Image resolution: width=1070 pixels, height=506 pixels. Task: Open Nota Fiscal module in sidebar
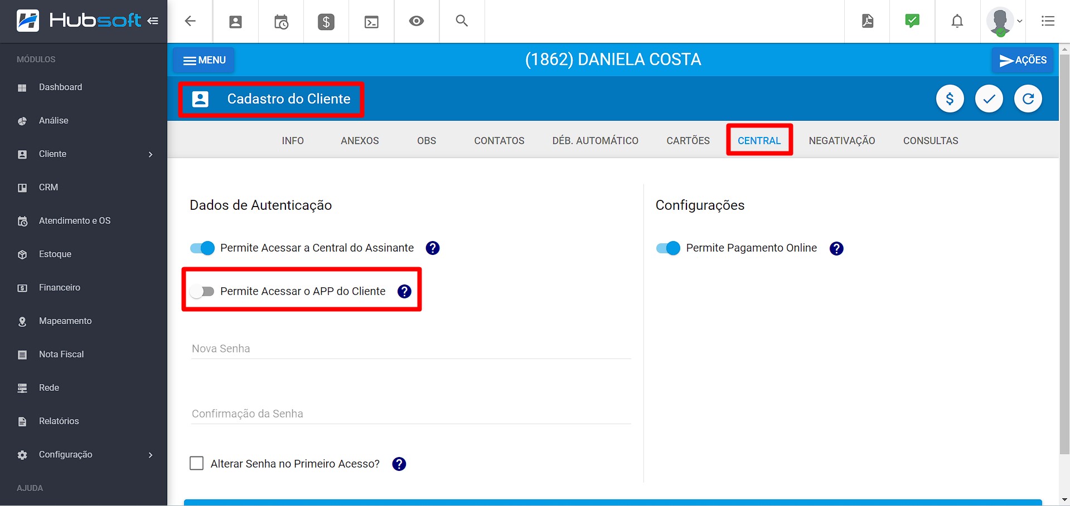[x=84, y=355]
